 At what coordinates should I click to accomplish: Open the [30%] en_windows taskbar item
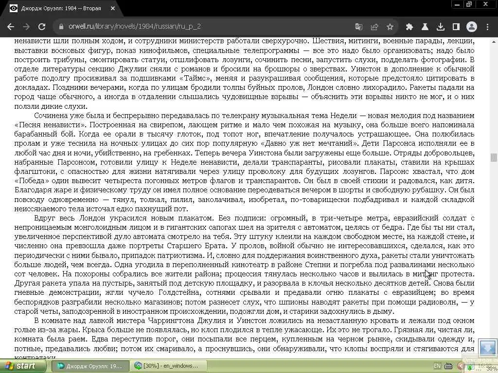[x=168, y=366]
